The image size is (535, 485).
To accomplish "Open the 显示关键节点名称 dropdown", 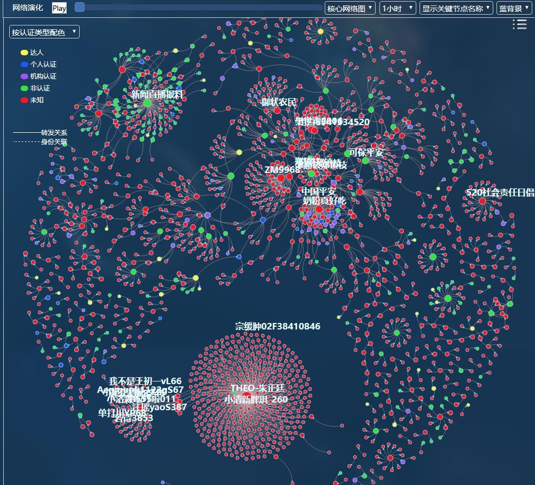I will [x=456, y=8].
